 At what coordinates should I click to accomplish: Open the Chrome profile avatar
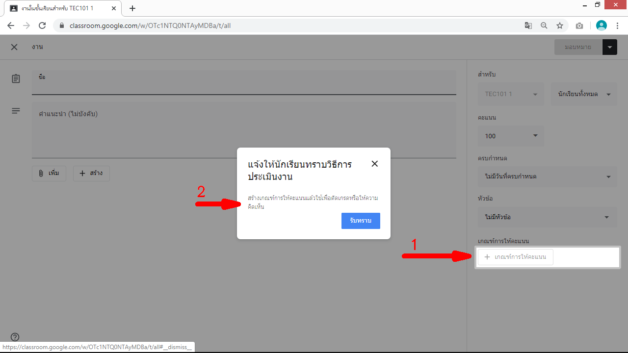[x=601, y=25]
